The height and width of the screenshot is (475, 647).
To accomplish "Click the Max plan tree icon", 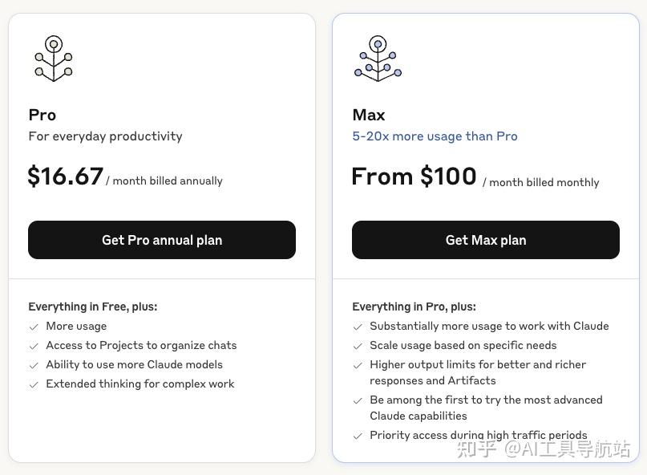I will click(x=378, y=59).
